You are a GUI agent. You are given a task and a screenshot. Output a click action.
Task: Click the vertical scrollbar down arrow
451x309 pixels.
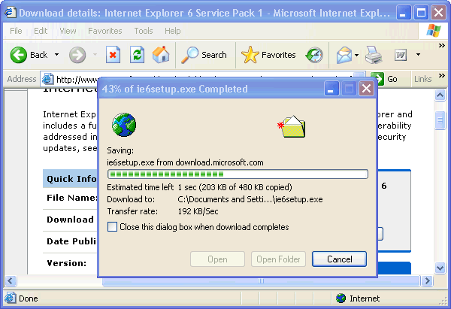point(440,268)
